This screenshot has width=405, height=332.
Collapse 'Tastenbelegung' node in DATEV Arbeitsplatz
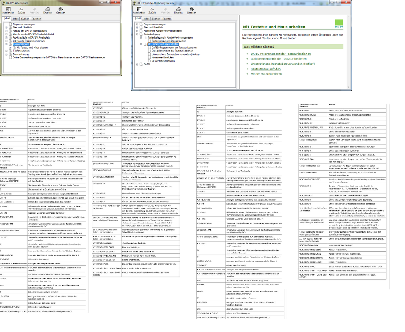coord(6,44)
